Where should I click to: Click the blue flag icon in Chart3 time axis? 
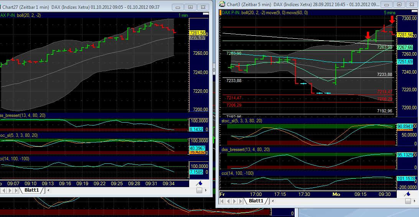click(407, 194)
